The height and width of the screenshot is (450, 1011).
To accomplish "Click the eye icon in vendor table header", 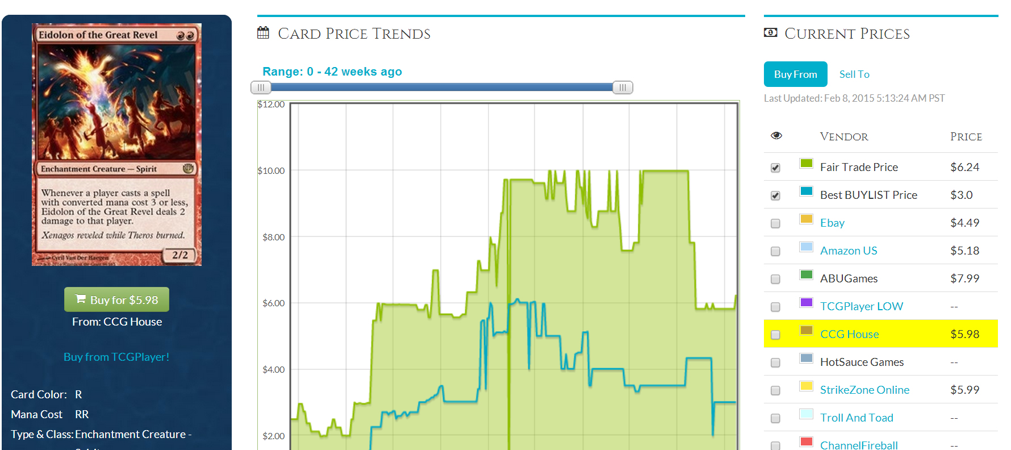I will click(776, 135).
